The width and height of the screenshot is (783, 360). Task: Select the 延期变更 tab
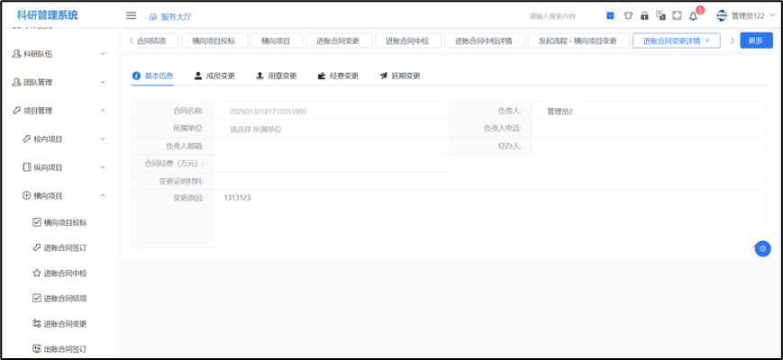point(399,76)
